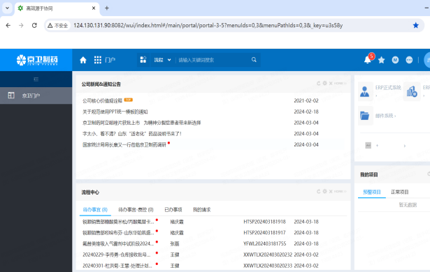Click code YFWL202403181755

(264, 243)
